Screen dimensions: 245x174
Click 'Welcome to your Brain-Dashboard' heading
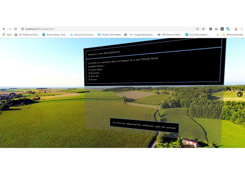[104, 53]
